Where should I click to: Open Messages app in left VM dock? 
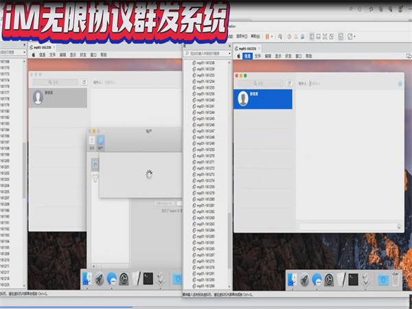coord(111,279)
